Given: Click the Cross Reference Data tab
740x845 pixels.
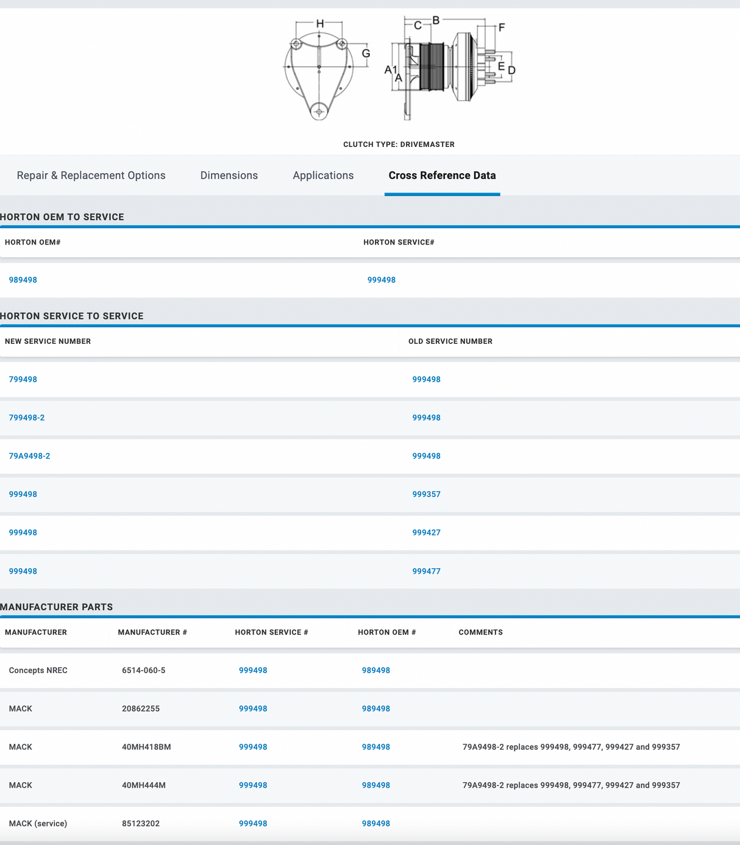Looking at the screenshot, I should (442, 176).
